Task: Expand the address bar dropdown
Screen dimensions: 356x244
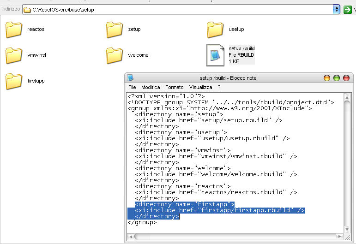Action: [x=337, y=9]
